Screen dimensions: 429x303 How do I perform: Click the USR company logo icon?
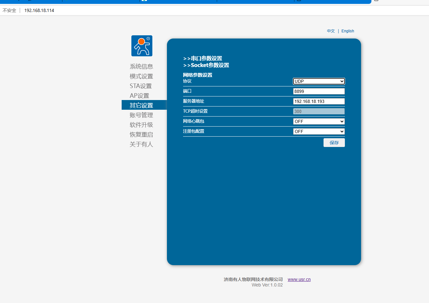click(142, 46)
